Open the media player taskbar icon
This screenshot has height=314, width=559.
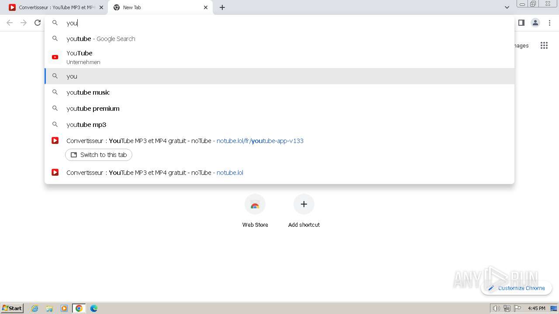(64, 308)
